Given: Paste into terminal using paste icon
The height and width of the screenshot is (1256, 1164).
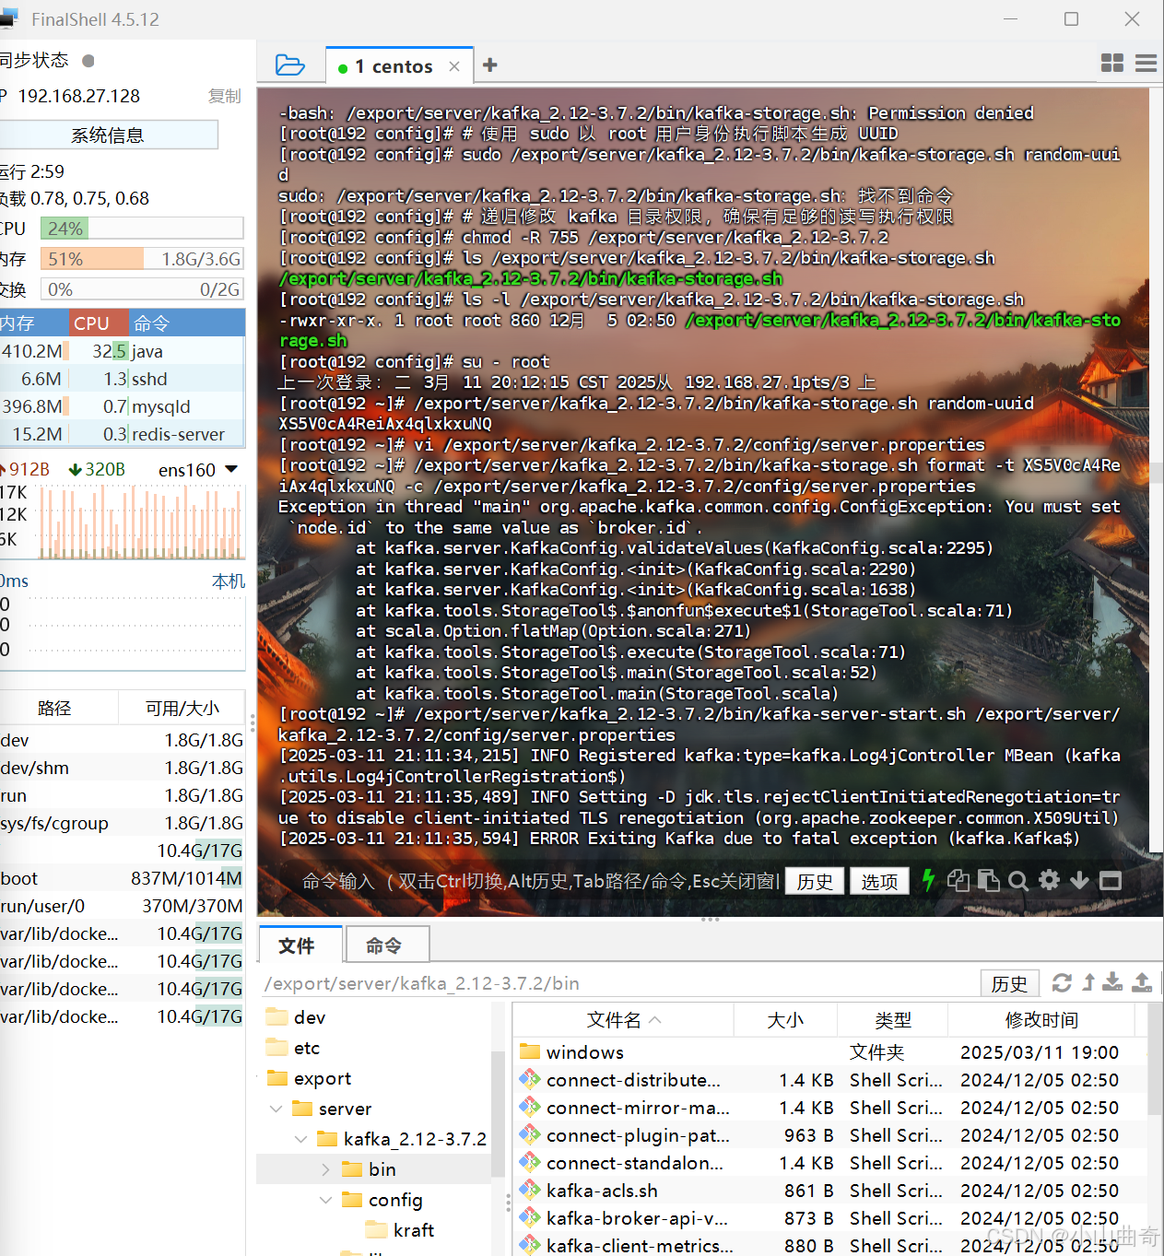Looking at the screenshot, I should click(988, 881).
